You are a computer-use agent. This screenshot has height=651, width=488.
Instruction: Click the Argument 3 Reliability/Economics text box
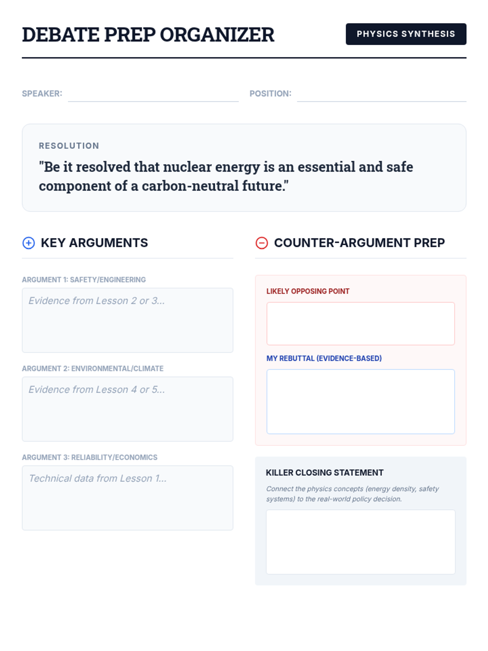point(128,498)
